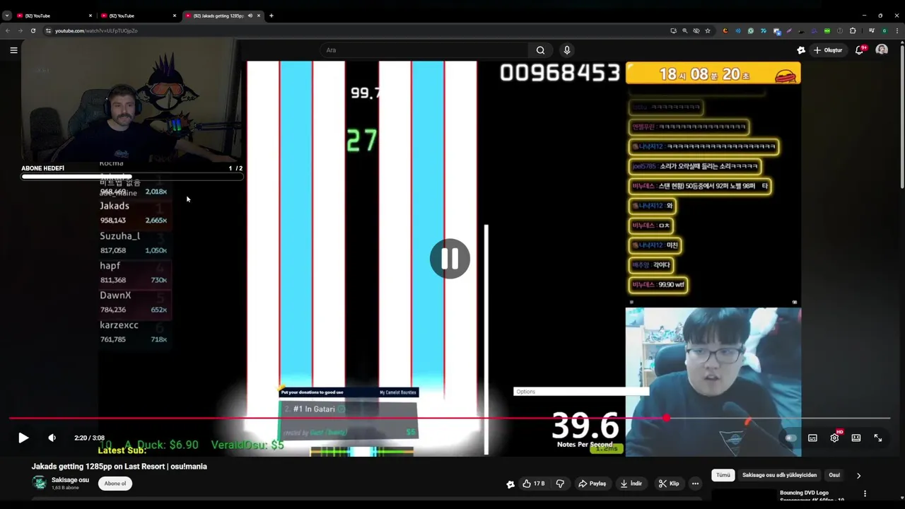Select the Tümü filter chip

(x=723, y=475)
